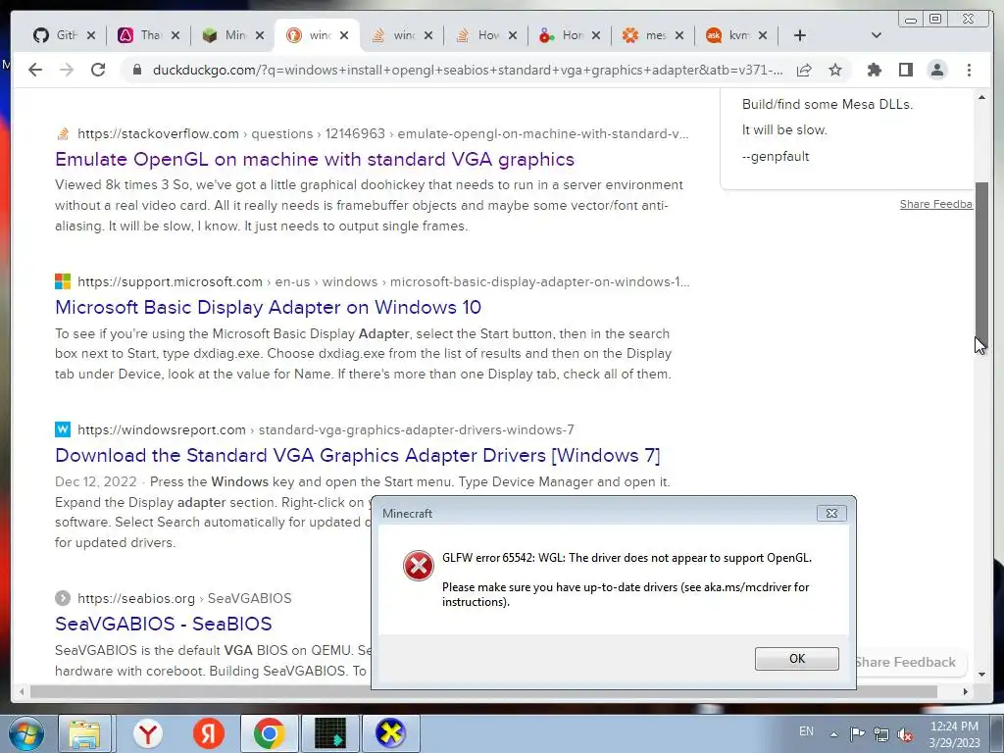Share this page icon in address bar
1004x753 pixels.
click(x=804, y=70)
